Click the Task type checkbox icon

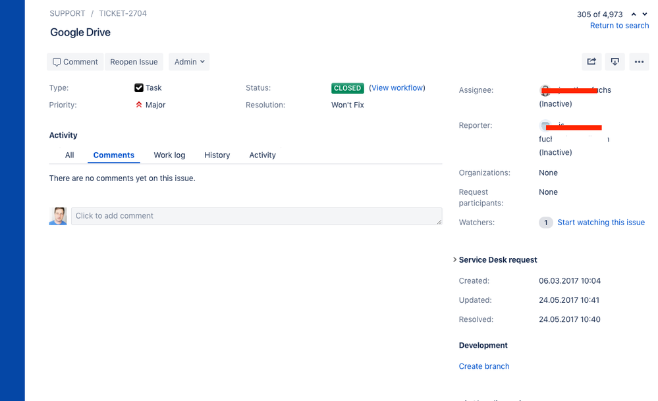coord(139,88)
